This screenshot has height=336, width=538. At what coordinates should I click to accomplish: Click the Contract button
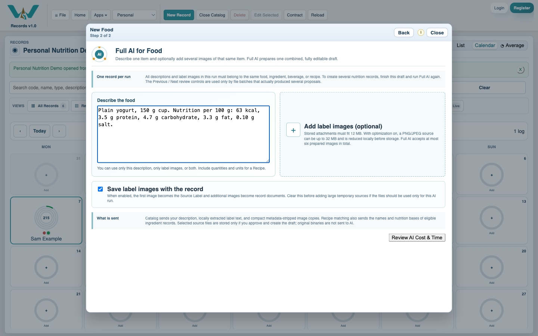(295, 15)
